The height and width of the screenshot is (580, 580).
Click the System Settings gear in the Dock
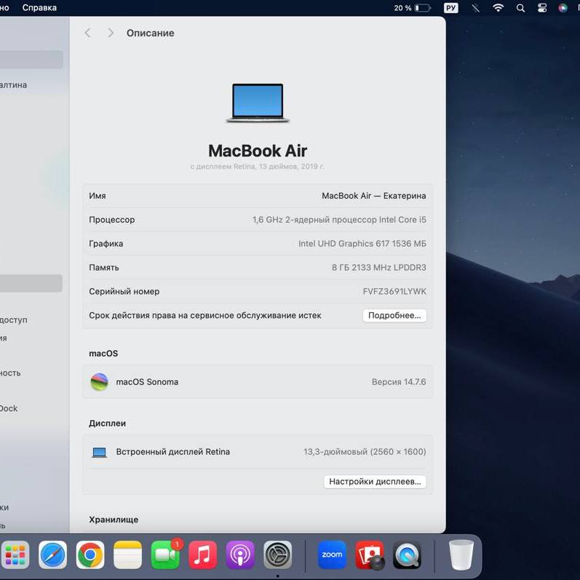click(x=278, y=555)
